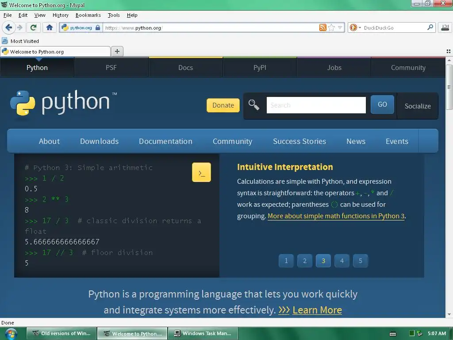
Task: Open the View menu
Action: click(40, 15)
